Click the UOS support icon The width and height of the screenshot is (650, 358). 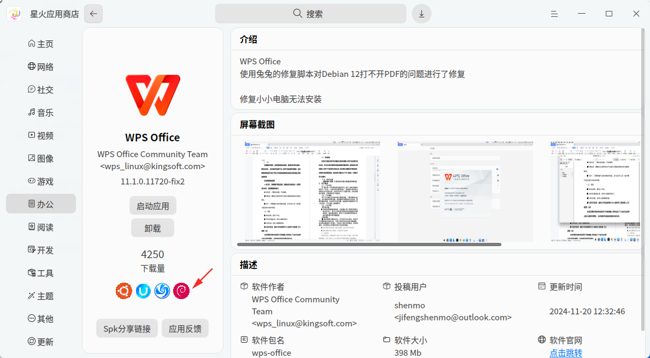(143, 291)
